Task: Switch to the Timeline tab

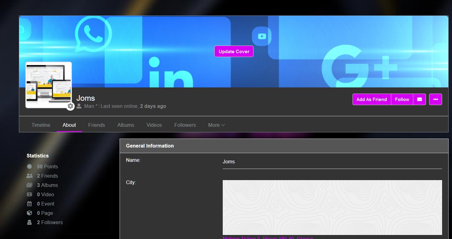Action: [41, 125]
